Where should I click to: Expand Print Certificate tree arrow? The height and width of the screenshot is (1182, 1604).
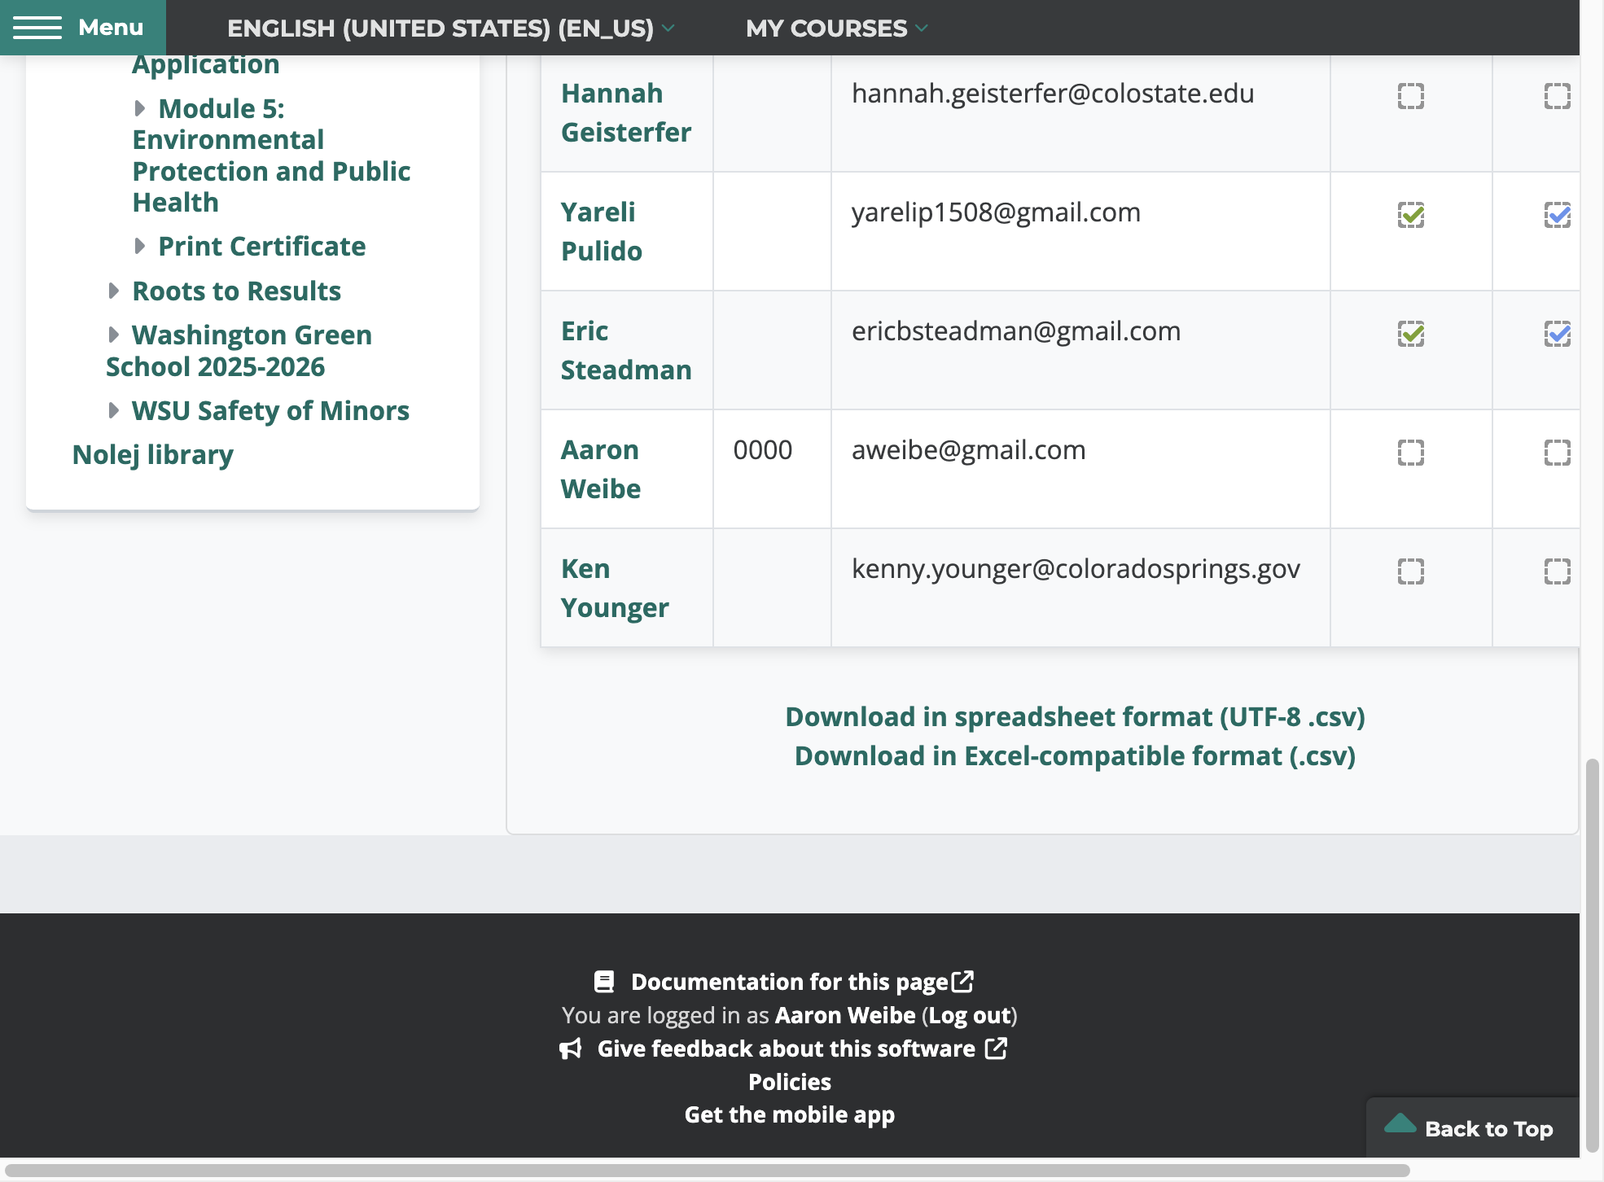click(x=140, y=246)
